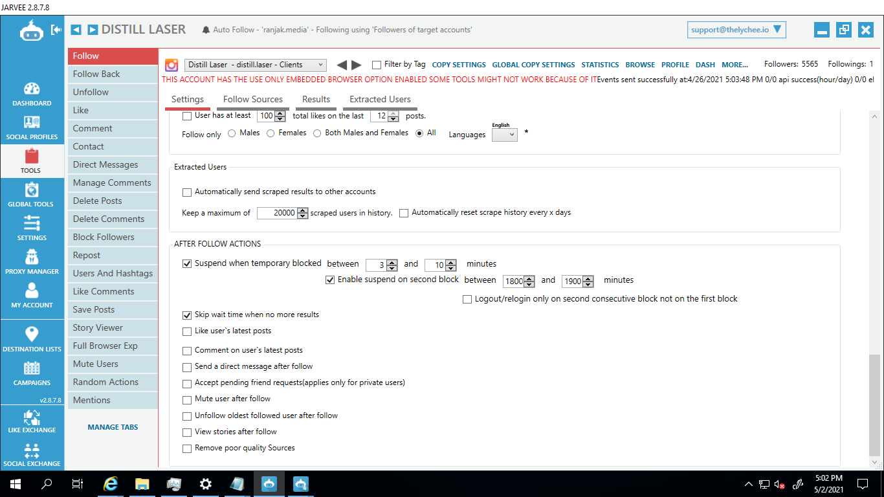884x497 pixels.
Task: Open the Languages dropdown
Action: pyautogui.click(x=505, y=135)
